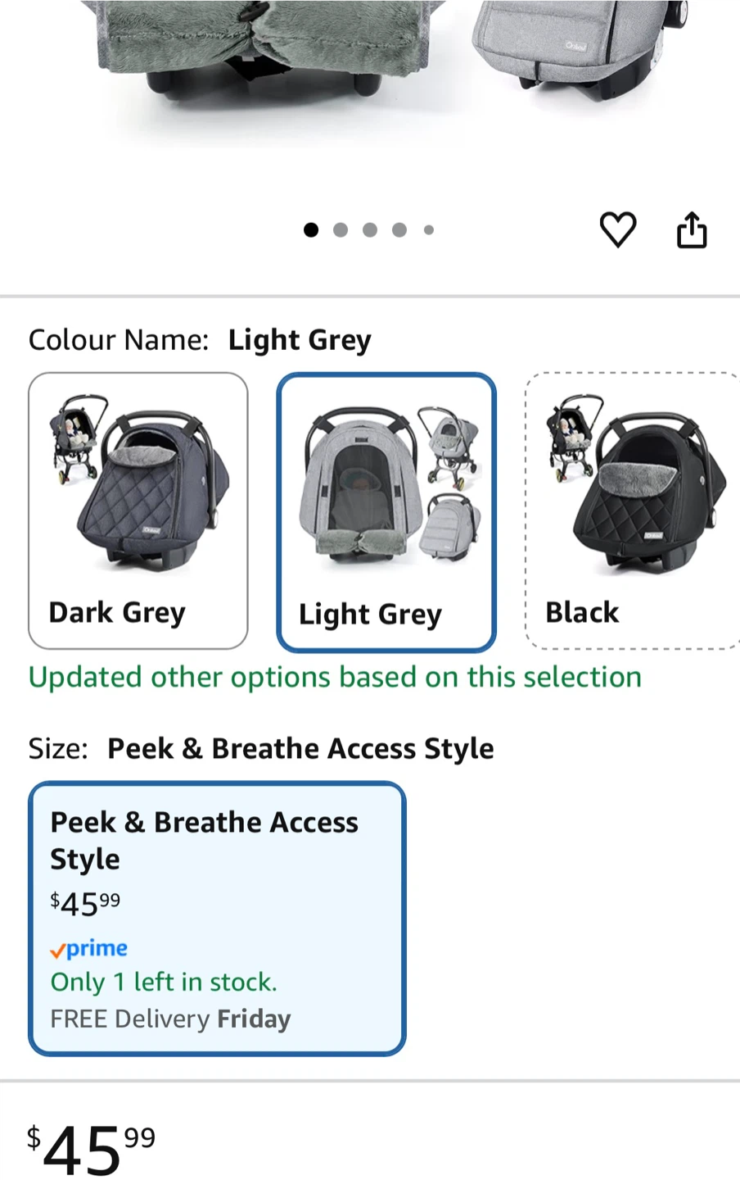Open the Size selection section
The width and height of the screenshot is (740, 1180).
57,747
